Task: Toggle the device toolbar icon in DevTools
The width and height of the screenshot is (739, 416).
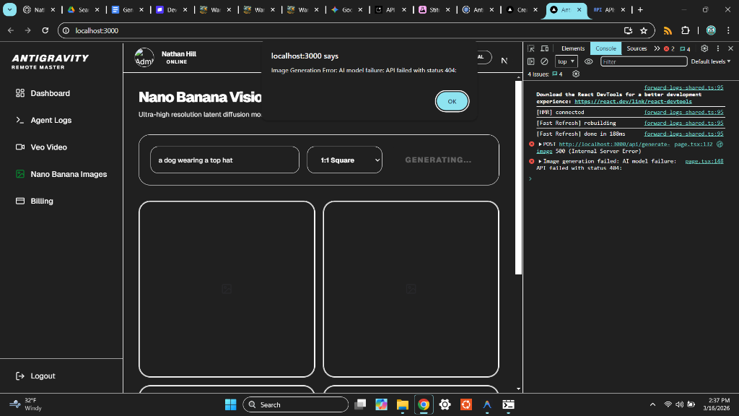Action: [544, 48]
